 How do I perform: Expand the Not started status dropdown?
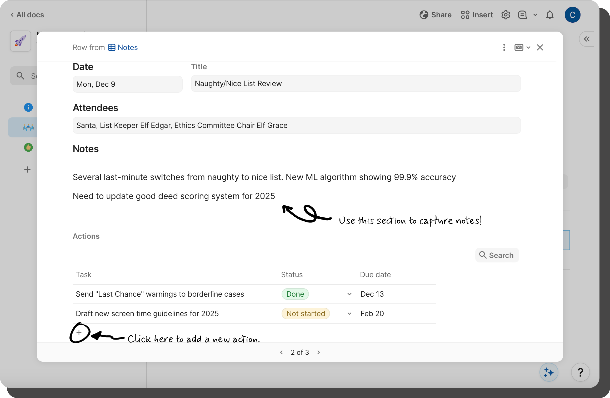coord(349,314)
